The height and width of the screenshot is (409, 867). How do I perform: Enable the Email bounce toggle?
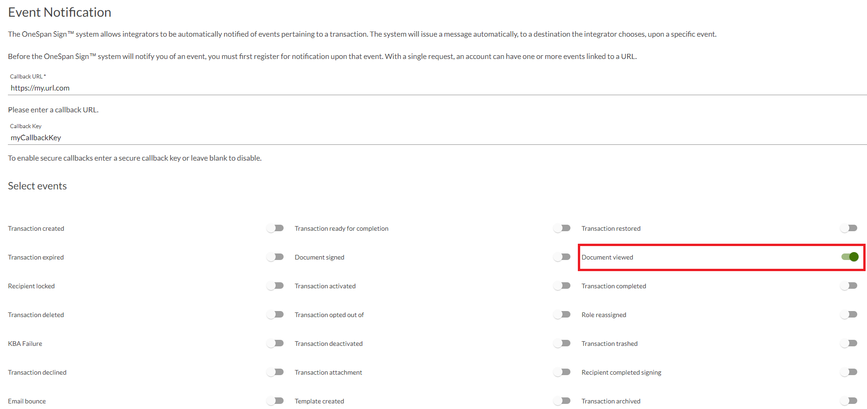coord(275,401)
